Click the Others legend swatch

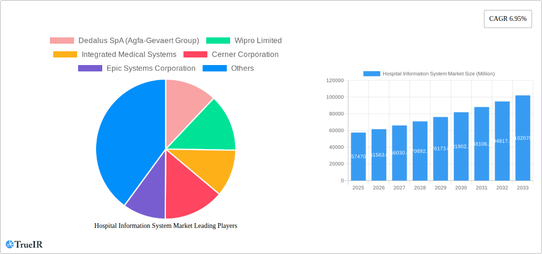(214, 68)
